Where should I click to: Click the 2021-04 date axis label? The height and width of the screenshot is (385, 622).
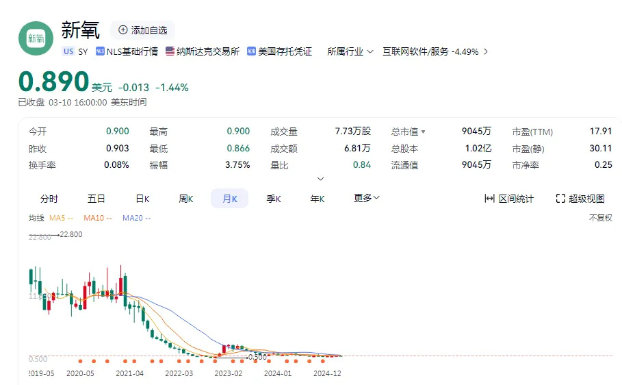tap(130, 373)
